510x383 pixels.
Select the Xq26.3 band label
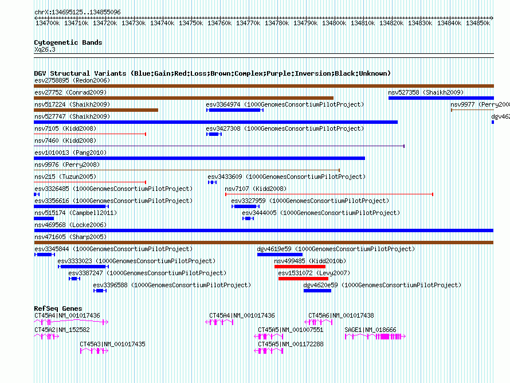(45, 49)
